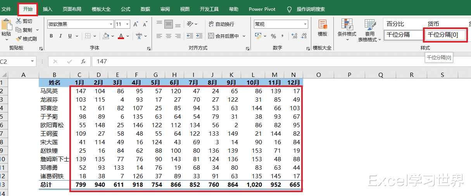Apply the 百分比 cell style
The width and height of the screenshot is (471, 196).
[x=395, y=24]
